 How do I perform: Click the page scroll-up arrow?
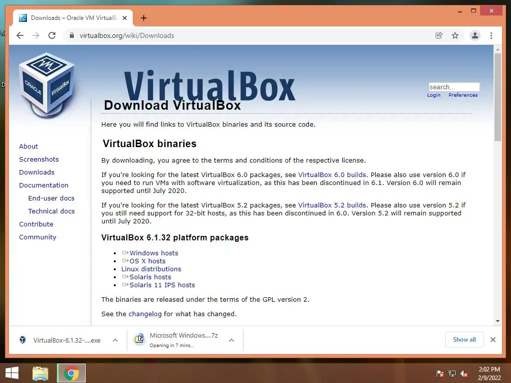pos(498,49)
